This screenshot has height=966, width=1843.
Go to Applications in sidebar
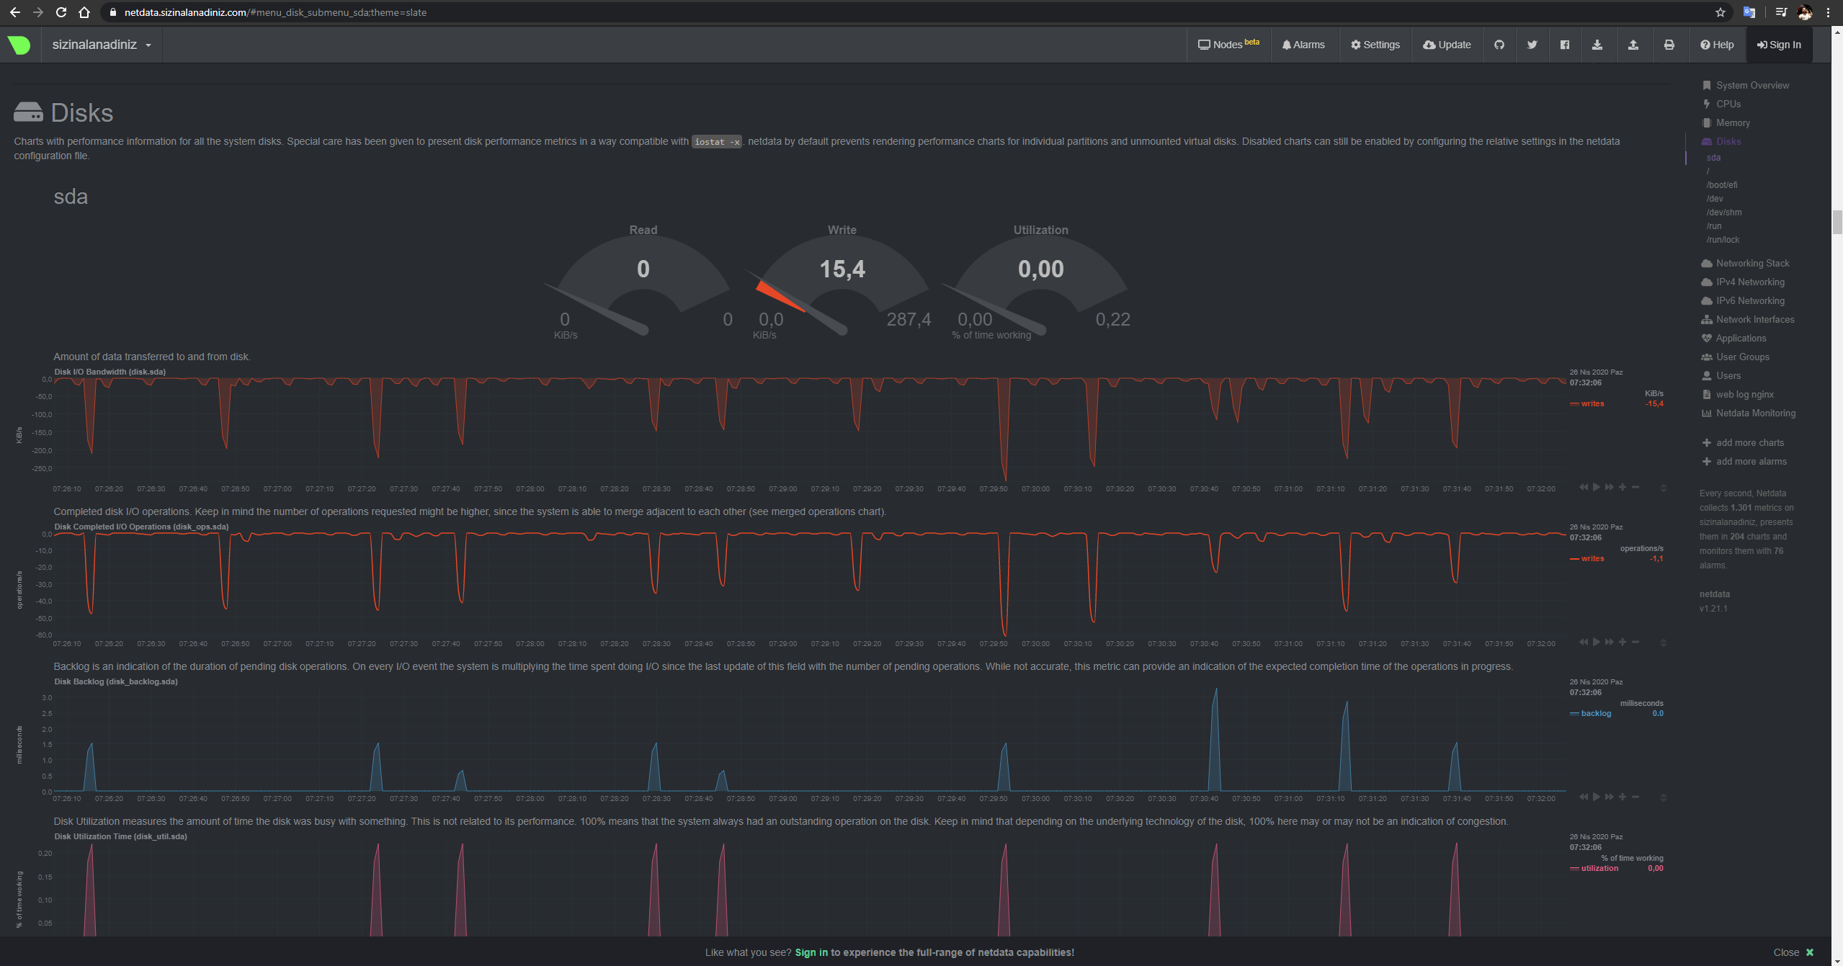pyautogui.click(x=1741, y=338)
